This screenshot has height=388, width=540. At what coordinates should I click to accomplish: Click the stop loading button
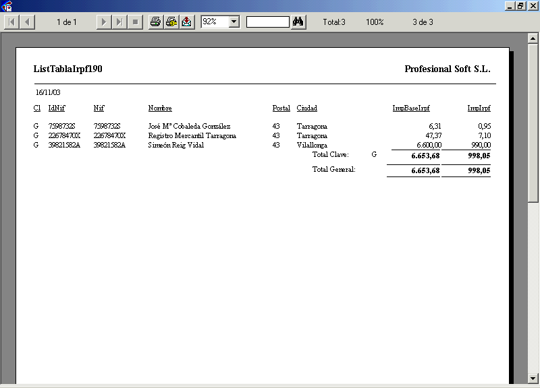pyautogui.click(x=135, y=22)
